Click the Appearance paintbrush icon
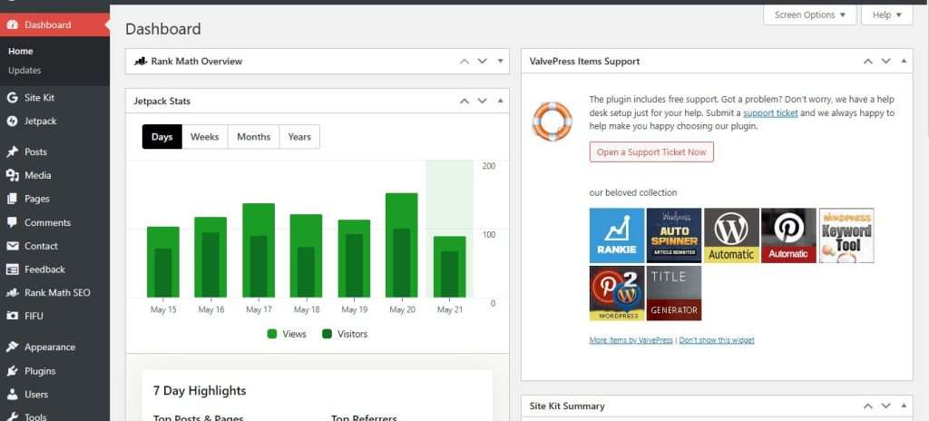 [x=13, y=347]
